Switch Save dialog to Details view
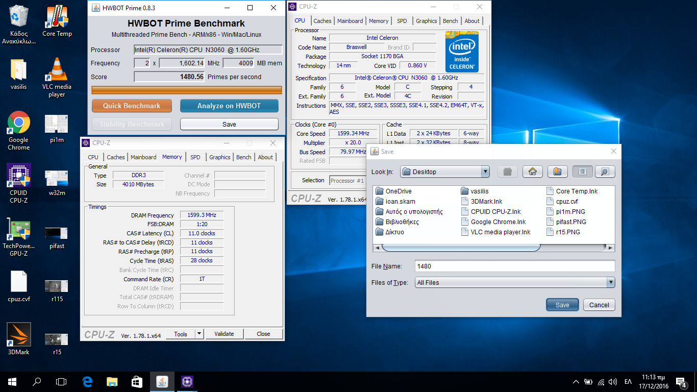The image size is (697, 392). (605, 171)
